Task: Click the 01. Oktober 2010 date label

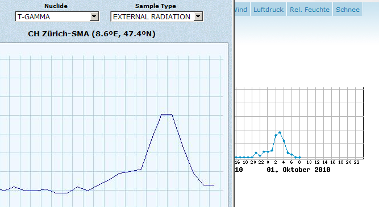Action: click(x=298, y=170)
